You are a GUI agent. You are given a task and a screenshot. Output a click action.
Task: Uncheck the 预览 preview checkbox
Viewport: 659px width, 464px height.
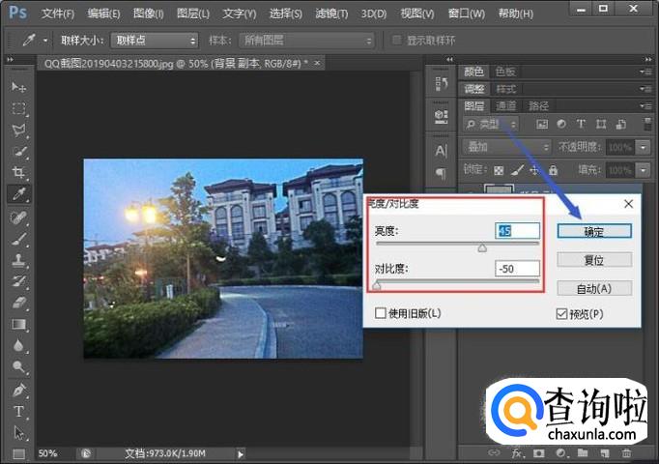561,313
